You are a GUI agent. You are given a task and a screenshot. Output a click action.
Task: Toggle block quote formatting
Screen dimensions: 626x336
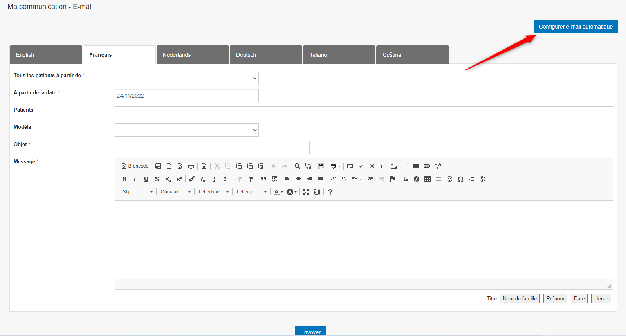pos(263,179)
